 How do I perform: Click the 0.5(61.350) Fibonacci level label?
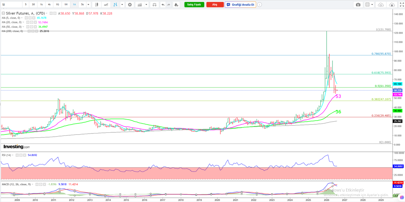383,86
